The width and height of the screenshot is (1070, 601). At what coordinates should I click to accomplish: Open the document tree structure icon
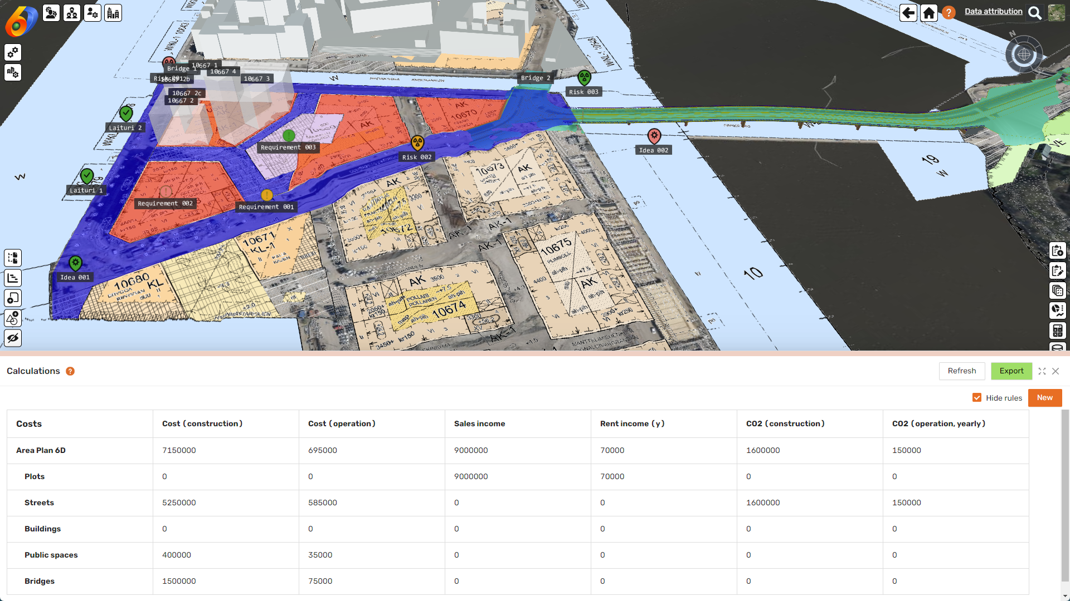tap(13, 258)
